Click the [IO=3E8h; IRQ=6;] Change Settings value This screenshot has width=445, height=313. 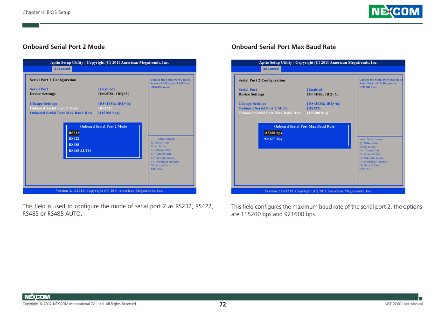[324, 104]
